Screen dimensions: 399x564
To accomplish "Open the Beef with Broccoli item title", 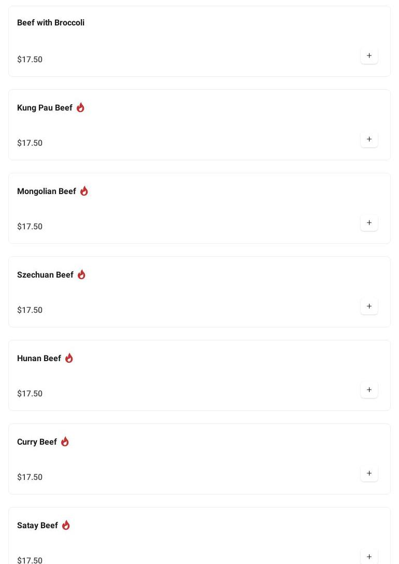I will 51,23.
